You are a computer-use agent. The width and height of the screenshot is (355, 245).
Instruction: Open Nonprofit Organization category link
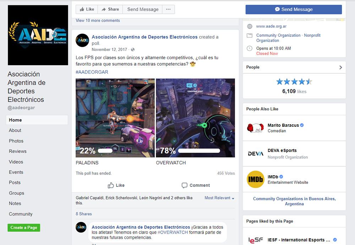pyautogui.click(x=288, y=38)
